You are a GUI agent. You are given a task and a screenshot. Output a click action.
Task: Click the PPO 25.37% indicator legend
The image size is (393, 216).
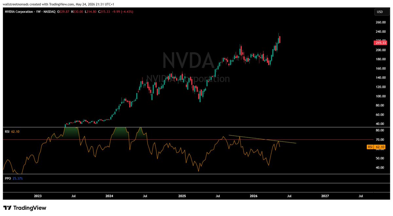(x=14, y=178)
